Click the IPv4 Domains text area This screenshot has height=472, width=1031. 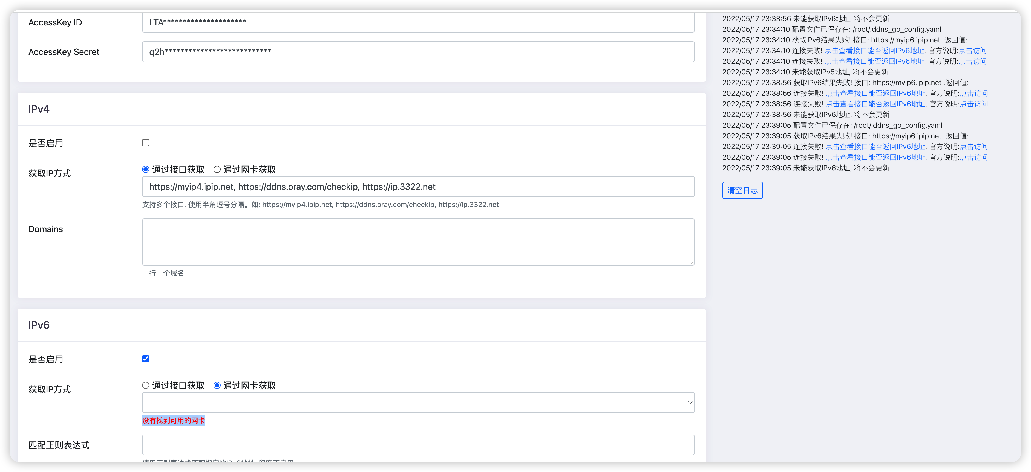pyautogui.click(x=418, y=241)
